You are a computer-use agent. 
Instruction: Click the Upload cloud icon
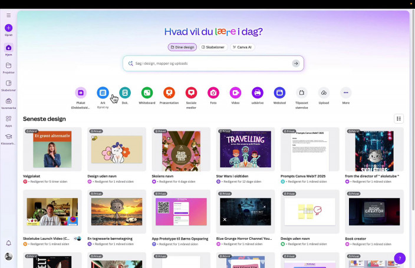point(324,92)
